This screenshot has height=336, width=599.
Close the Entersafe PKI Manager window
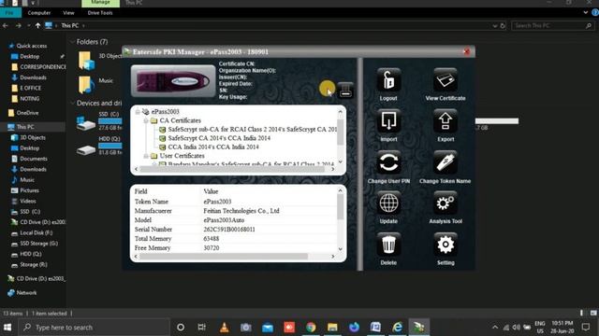[467, 51]
